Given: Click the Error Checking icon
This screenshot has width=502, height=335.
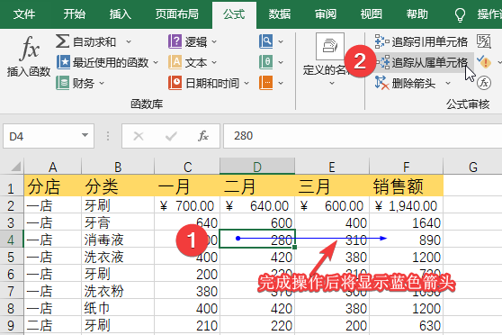Looking at the screenshot, I should pos(484,62).
